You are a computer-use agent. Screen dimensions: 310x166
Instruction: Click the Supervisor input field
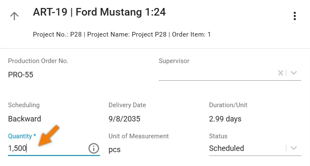tap(218, 73)
